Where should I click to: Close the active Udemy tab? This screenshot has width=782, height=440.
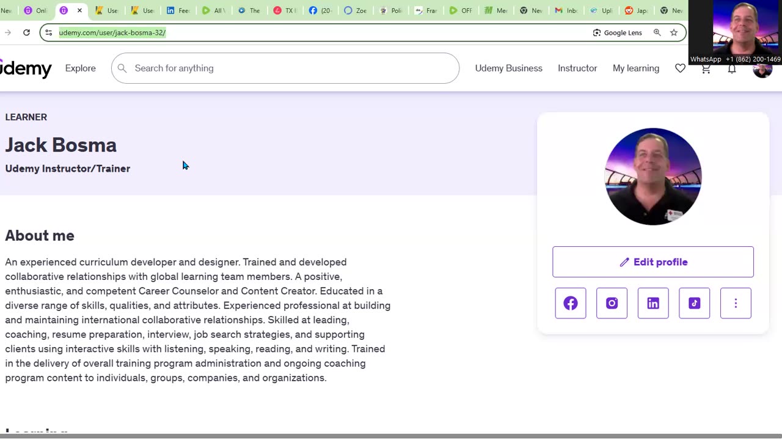pos(79,10)
